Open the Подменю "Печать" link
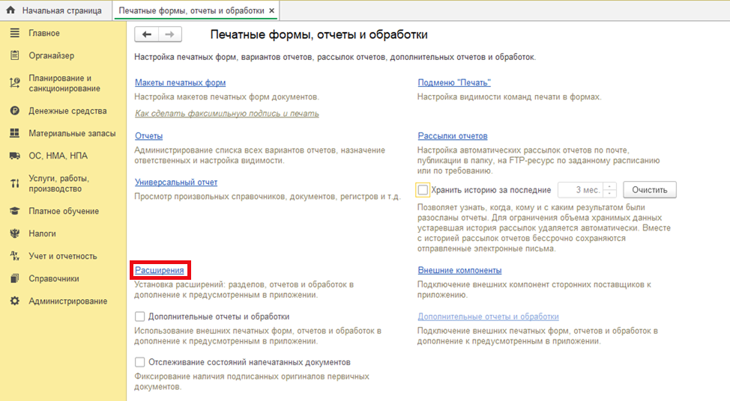The height and width of the screenshot is (401, 730). (454, 82)
